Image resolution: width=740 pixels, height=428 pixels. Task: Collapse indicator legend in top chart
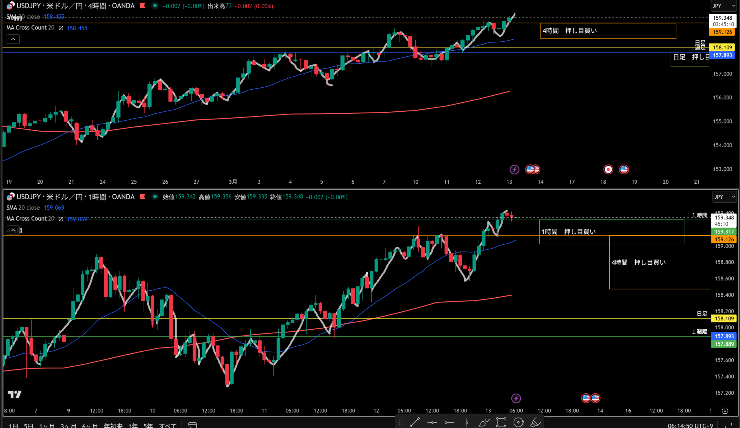[13, 39]
